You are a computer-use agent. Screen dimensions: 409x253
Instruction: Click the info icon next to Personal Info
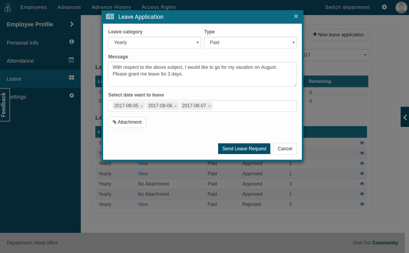71,42
